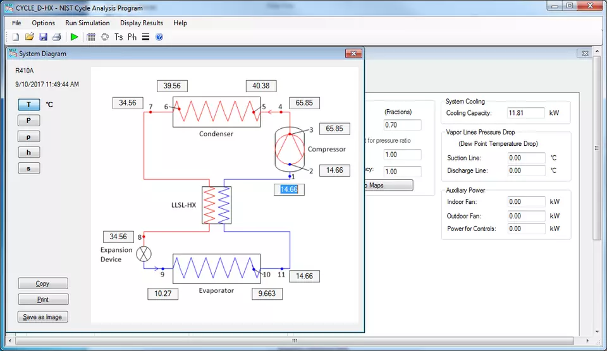Open help via blue question icon
607x351 pixels.
pos(159,37)
